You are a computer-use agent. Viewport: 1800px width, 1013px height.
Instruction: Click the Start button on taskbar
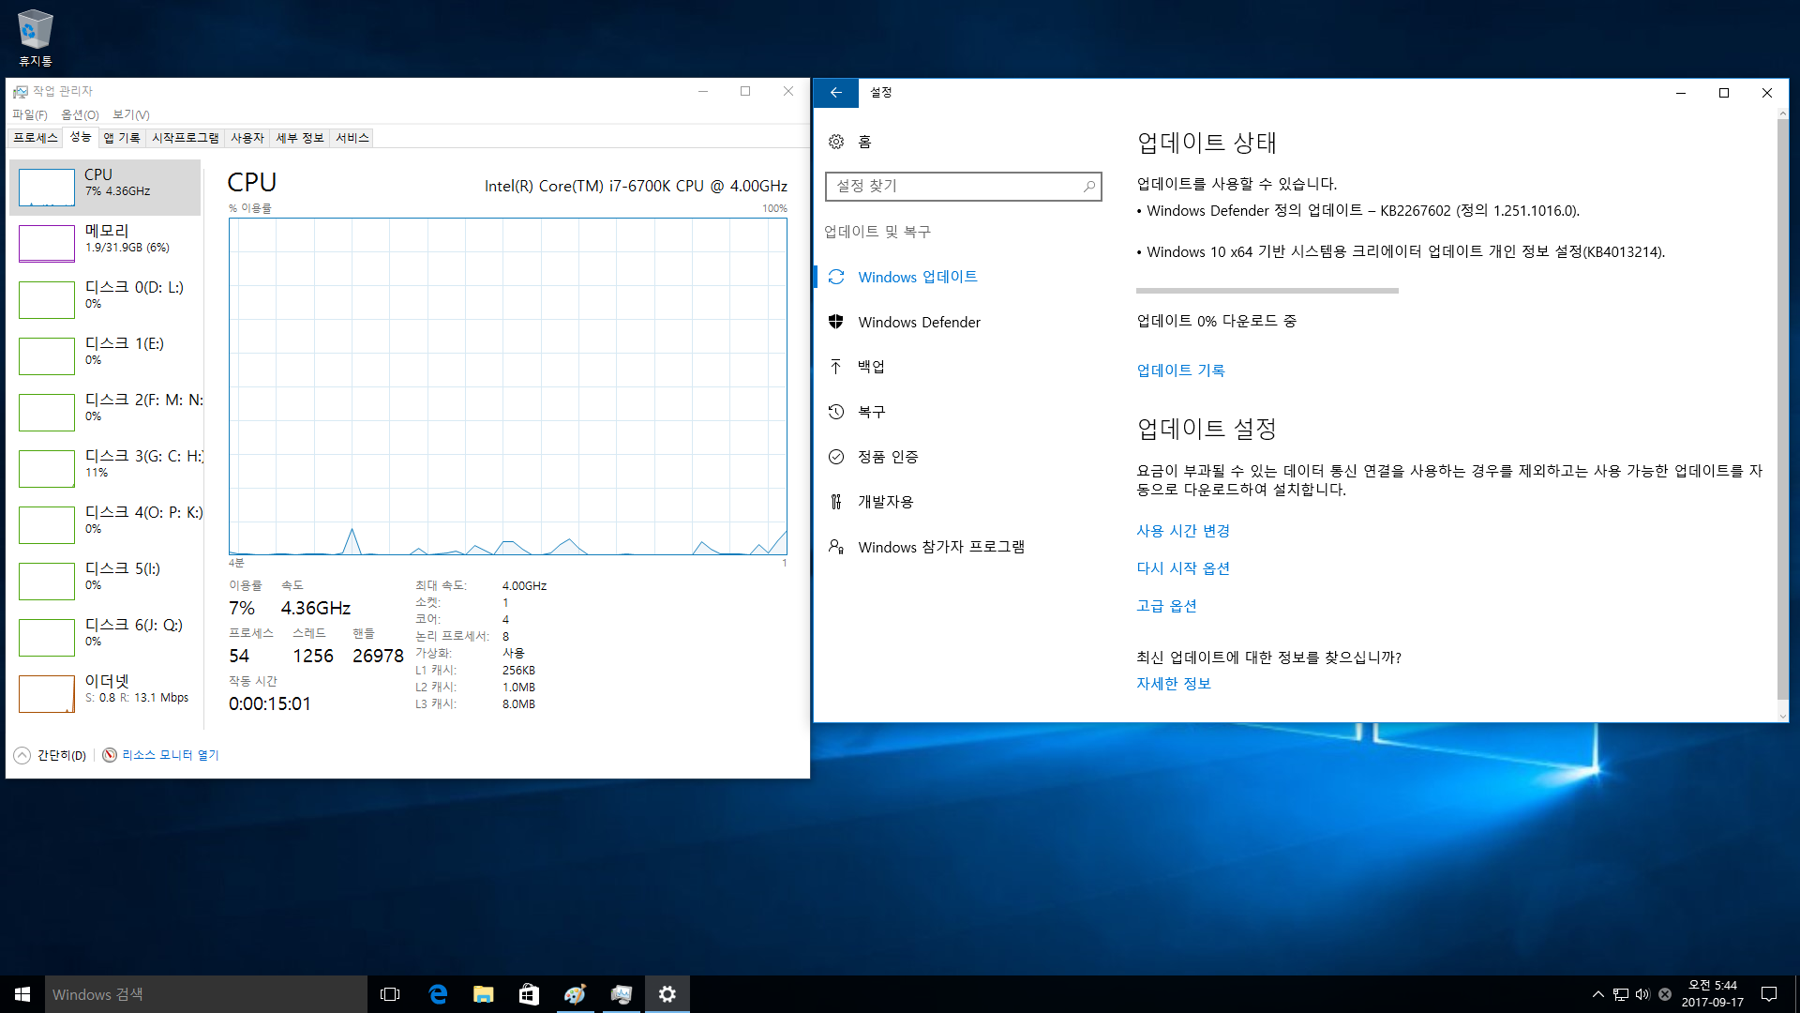22,994
